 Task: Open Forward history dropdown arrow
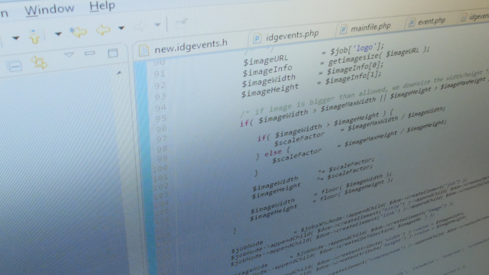click(157, 24)
